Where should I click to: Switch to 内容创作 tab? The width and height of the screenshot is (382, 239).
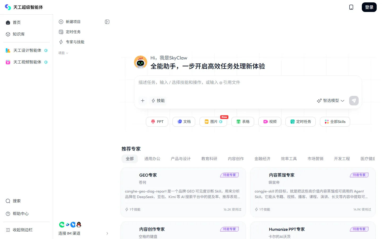(x=236, y=159)
